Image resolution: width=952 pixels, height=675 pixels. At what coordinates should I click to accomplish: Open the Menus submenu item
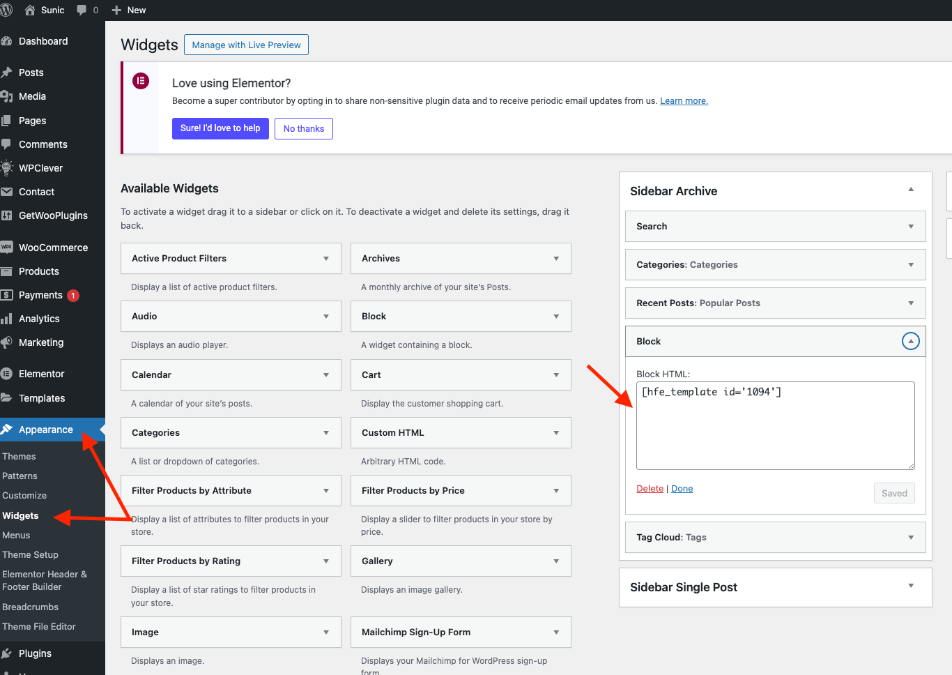tap(16, 535)
